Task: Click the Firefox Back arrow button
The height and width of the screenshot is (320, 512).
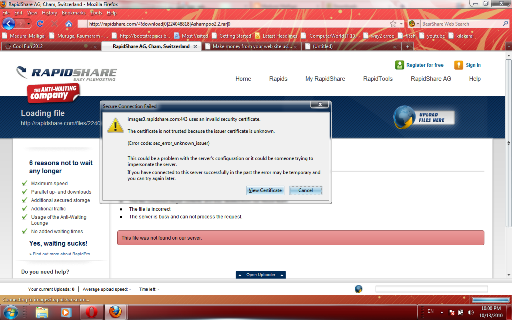Action: [8, 24]
